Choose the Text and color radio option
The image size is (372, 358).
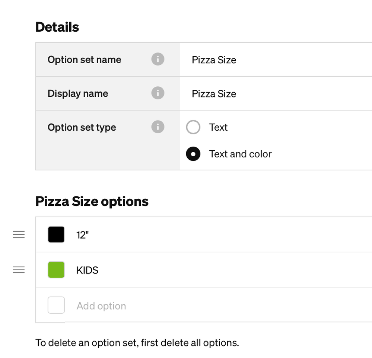pos(193,154)
